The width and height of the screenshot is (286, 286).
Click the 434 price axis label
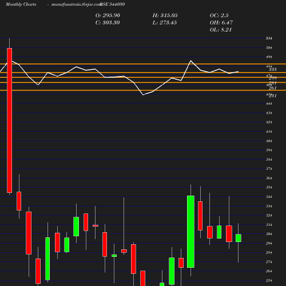pos(269,113)
